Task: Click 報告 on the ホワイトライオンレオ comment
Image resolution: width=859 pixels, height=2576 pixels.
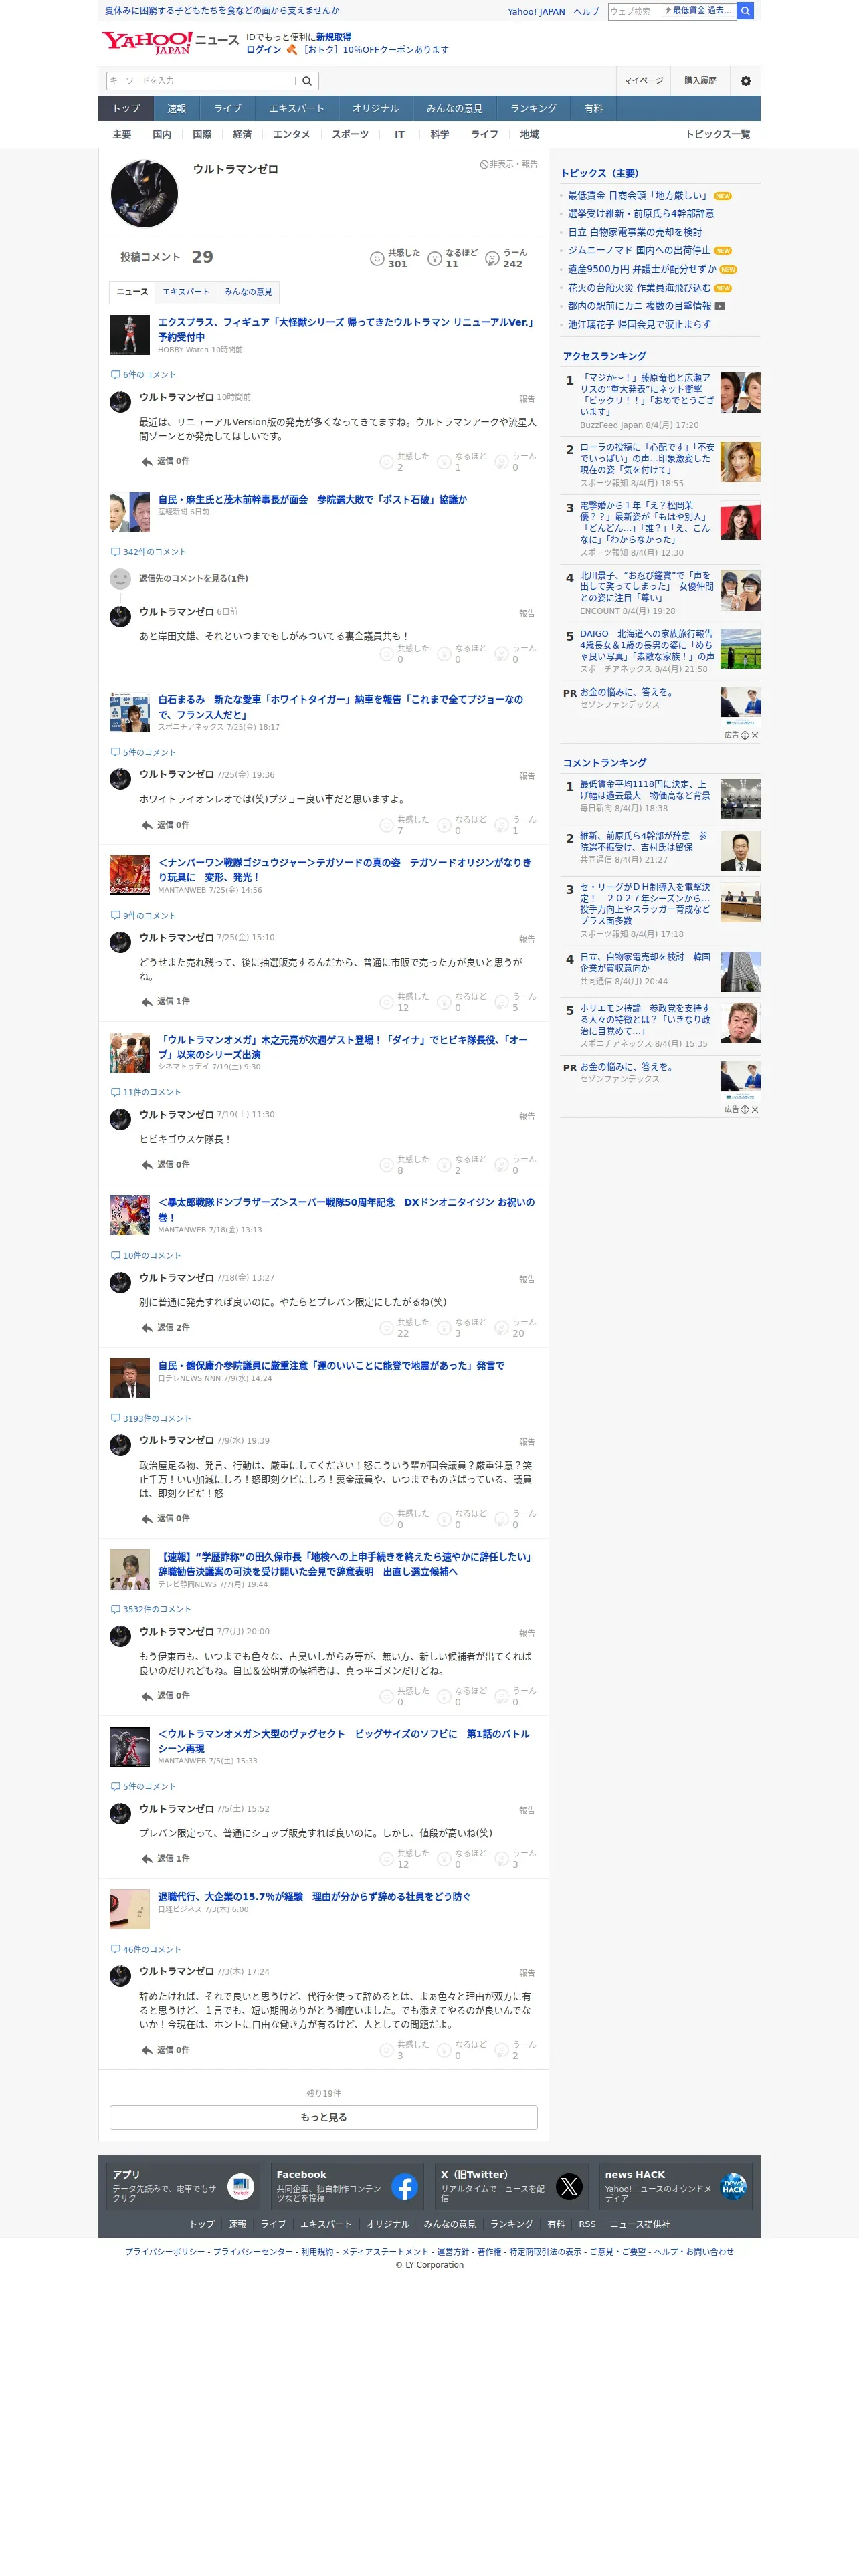Action: (x=527, y=777)
